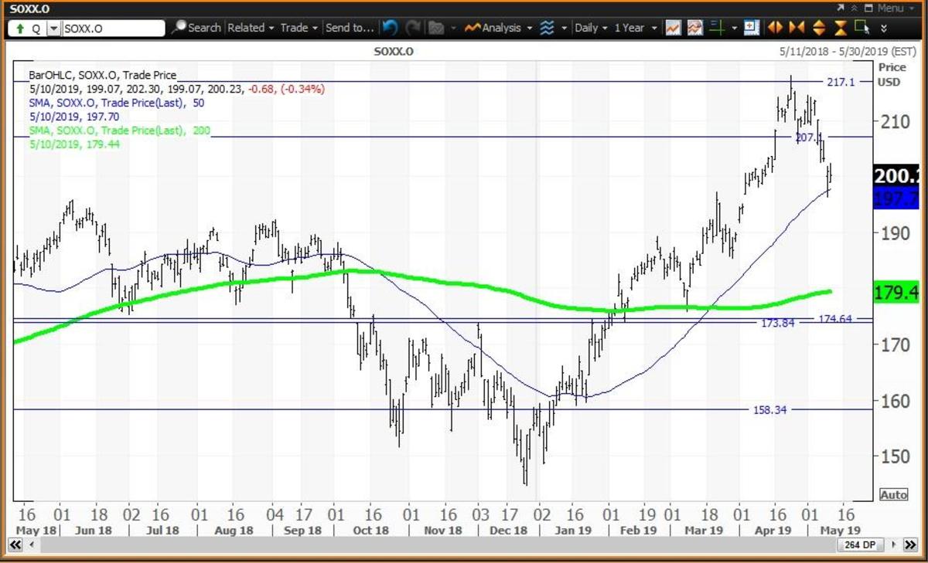Open the Related dropdown menu
This screenshot has height=563, width=928.
point(251,28)
